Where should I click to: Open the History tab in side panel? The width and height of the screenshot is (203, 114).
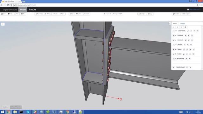click(175, 23)
